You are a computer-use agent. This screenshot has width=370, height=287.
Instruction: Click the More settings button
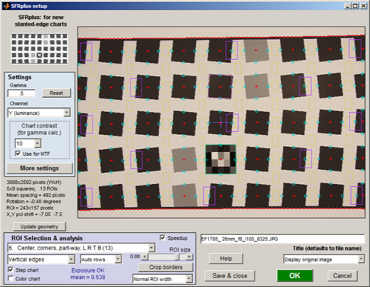tap(39, 168)
